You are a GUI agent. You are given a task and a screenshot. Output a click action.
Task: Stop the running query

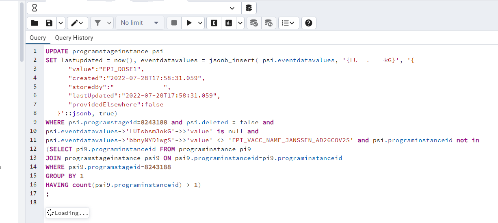click(174, 23)
